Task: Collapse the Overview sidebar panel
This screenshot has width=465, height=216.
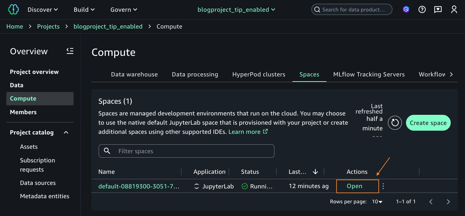Action: pos(70,51)
